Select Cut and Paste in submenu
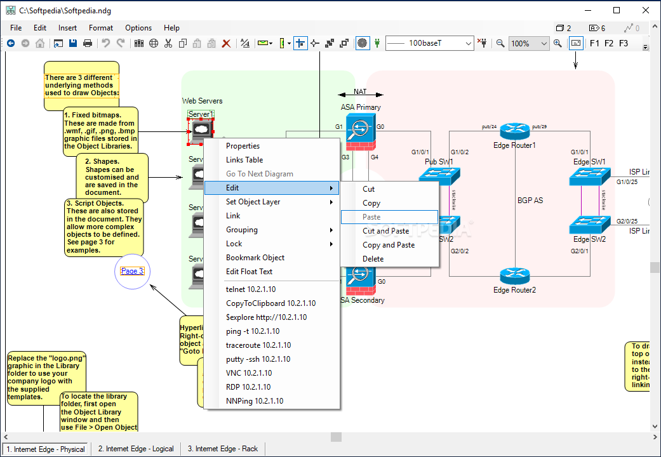 tap(389, 231)
